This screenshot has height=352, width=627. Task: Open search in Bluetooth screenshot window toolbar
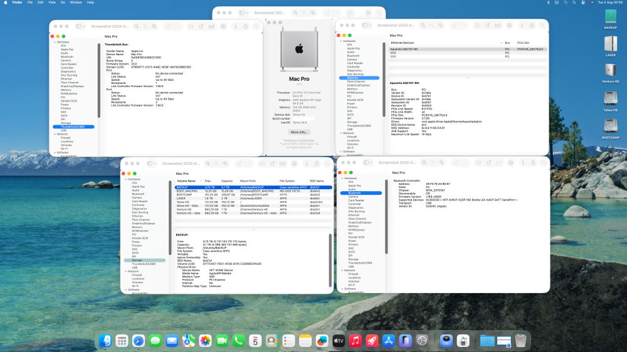coord(544,163)
